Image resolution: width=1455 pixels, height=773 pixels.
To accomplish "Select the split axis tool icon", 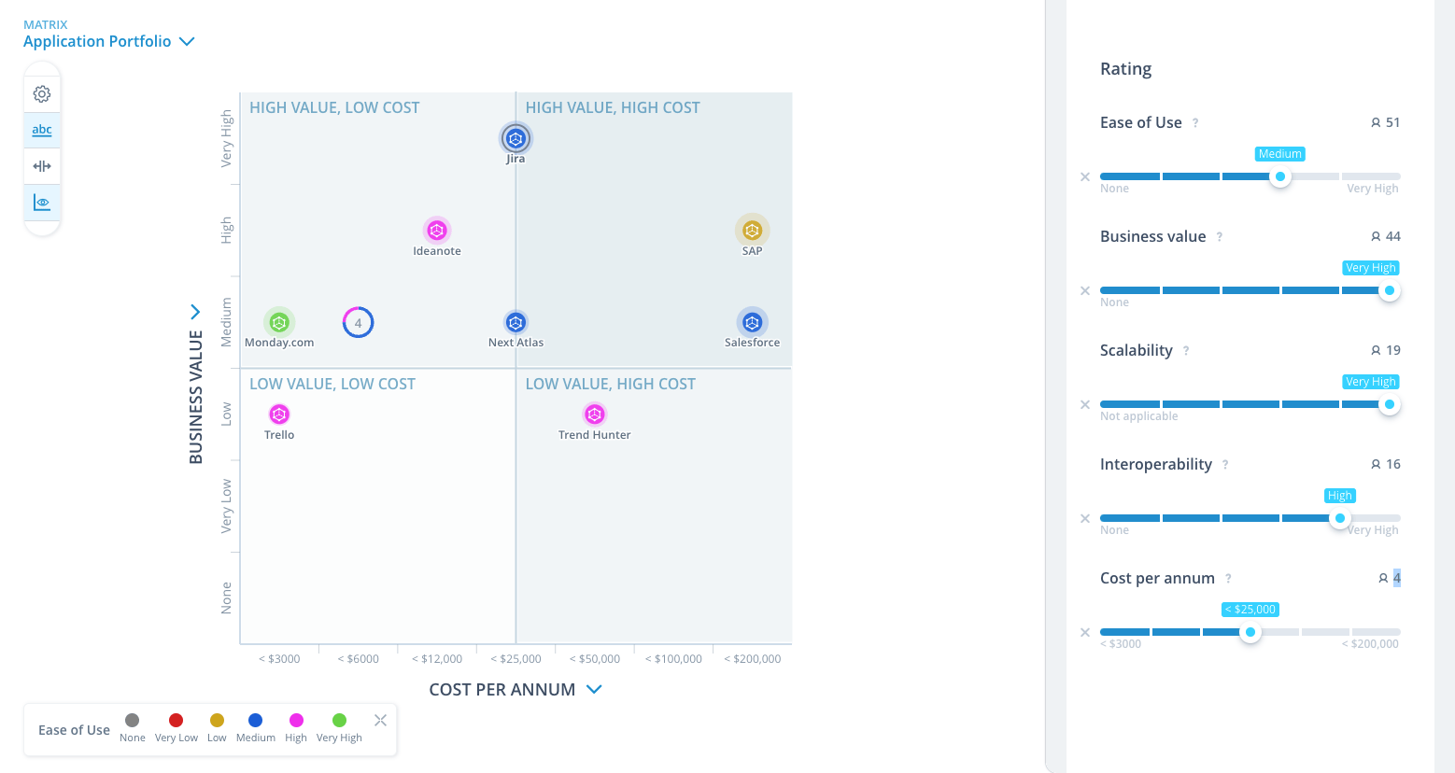I will tap(41, 165).
